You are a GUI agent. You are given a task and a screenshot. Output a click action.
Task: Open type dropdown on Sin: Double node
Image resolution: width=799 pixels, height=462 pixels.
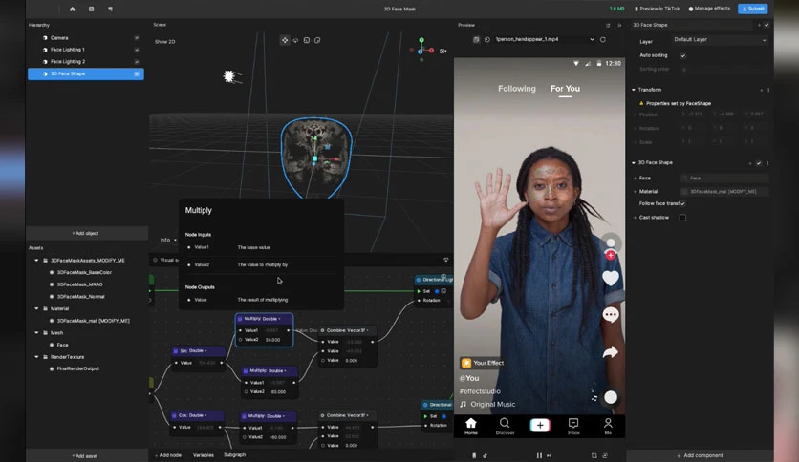pyautogui.click(x=205, y=350)
